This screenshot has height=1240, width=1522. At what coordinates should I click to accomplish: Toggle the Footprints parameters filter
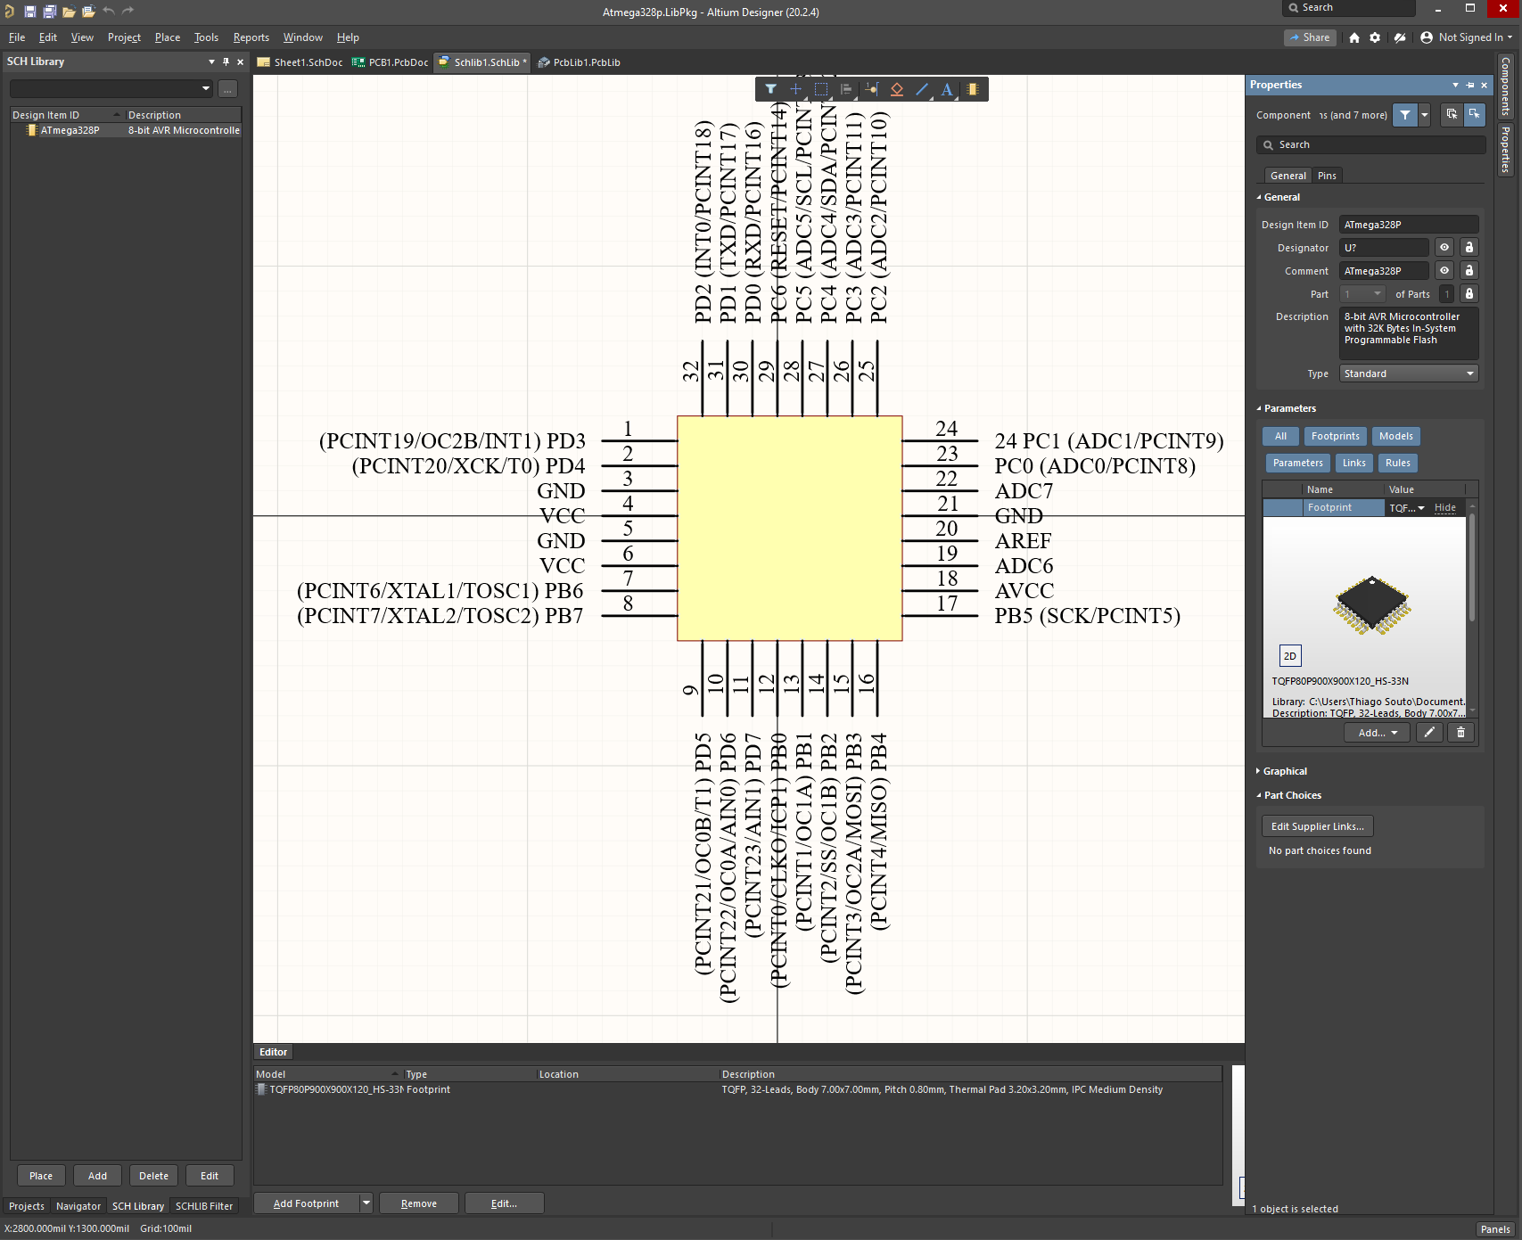point(1336,436)
